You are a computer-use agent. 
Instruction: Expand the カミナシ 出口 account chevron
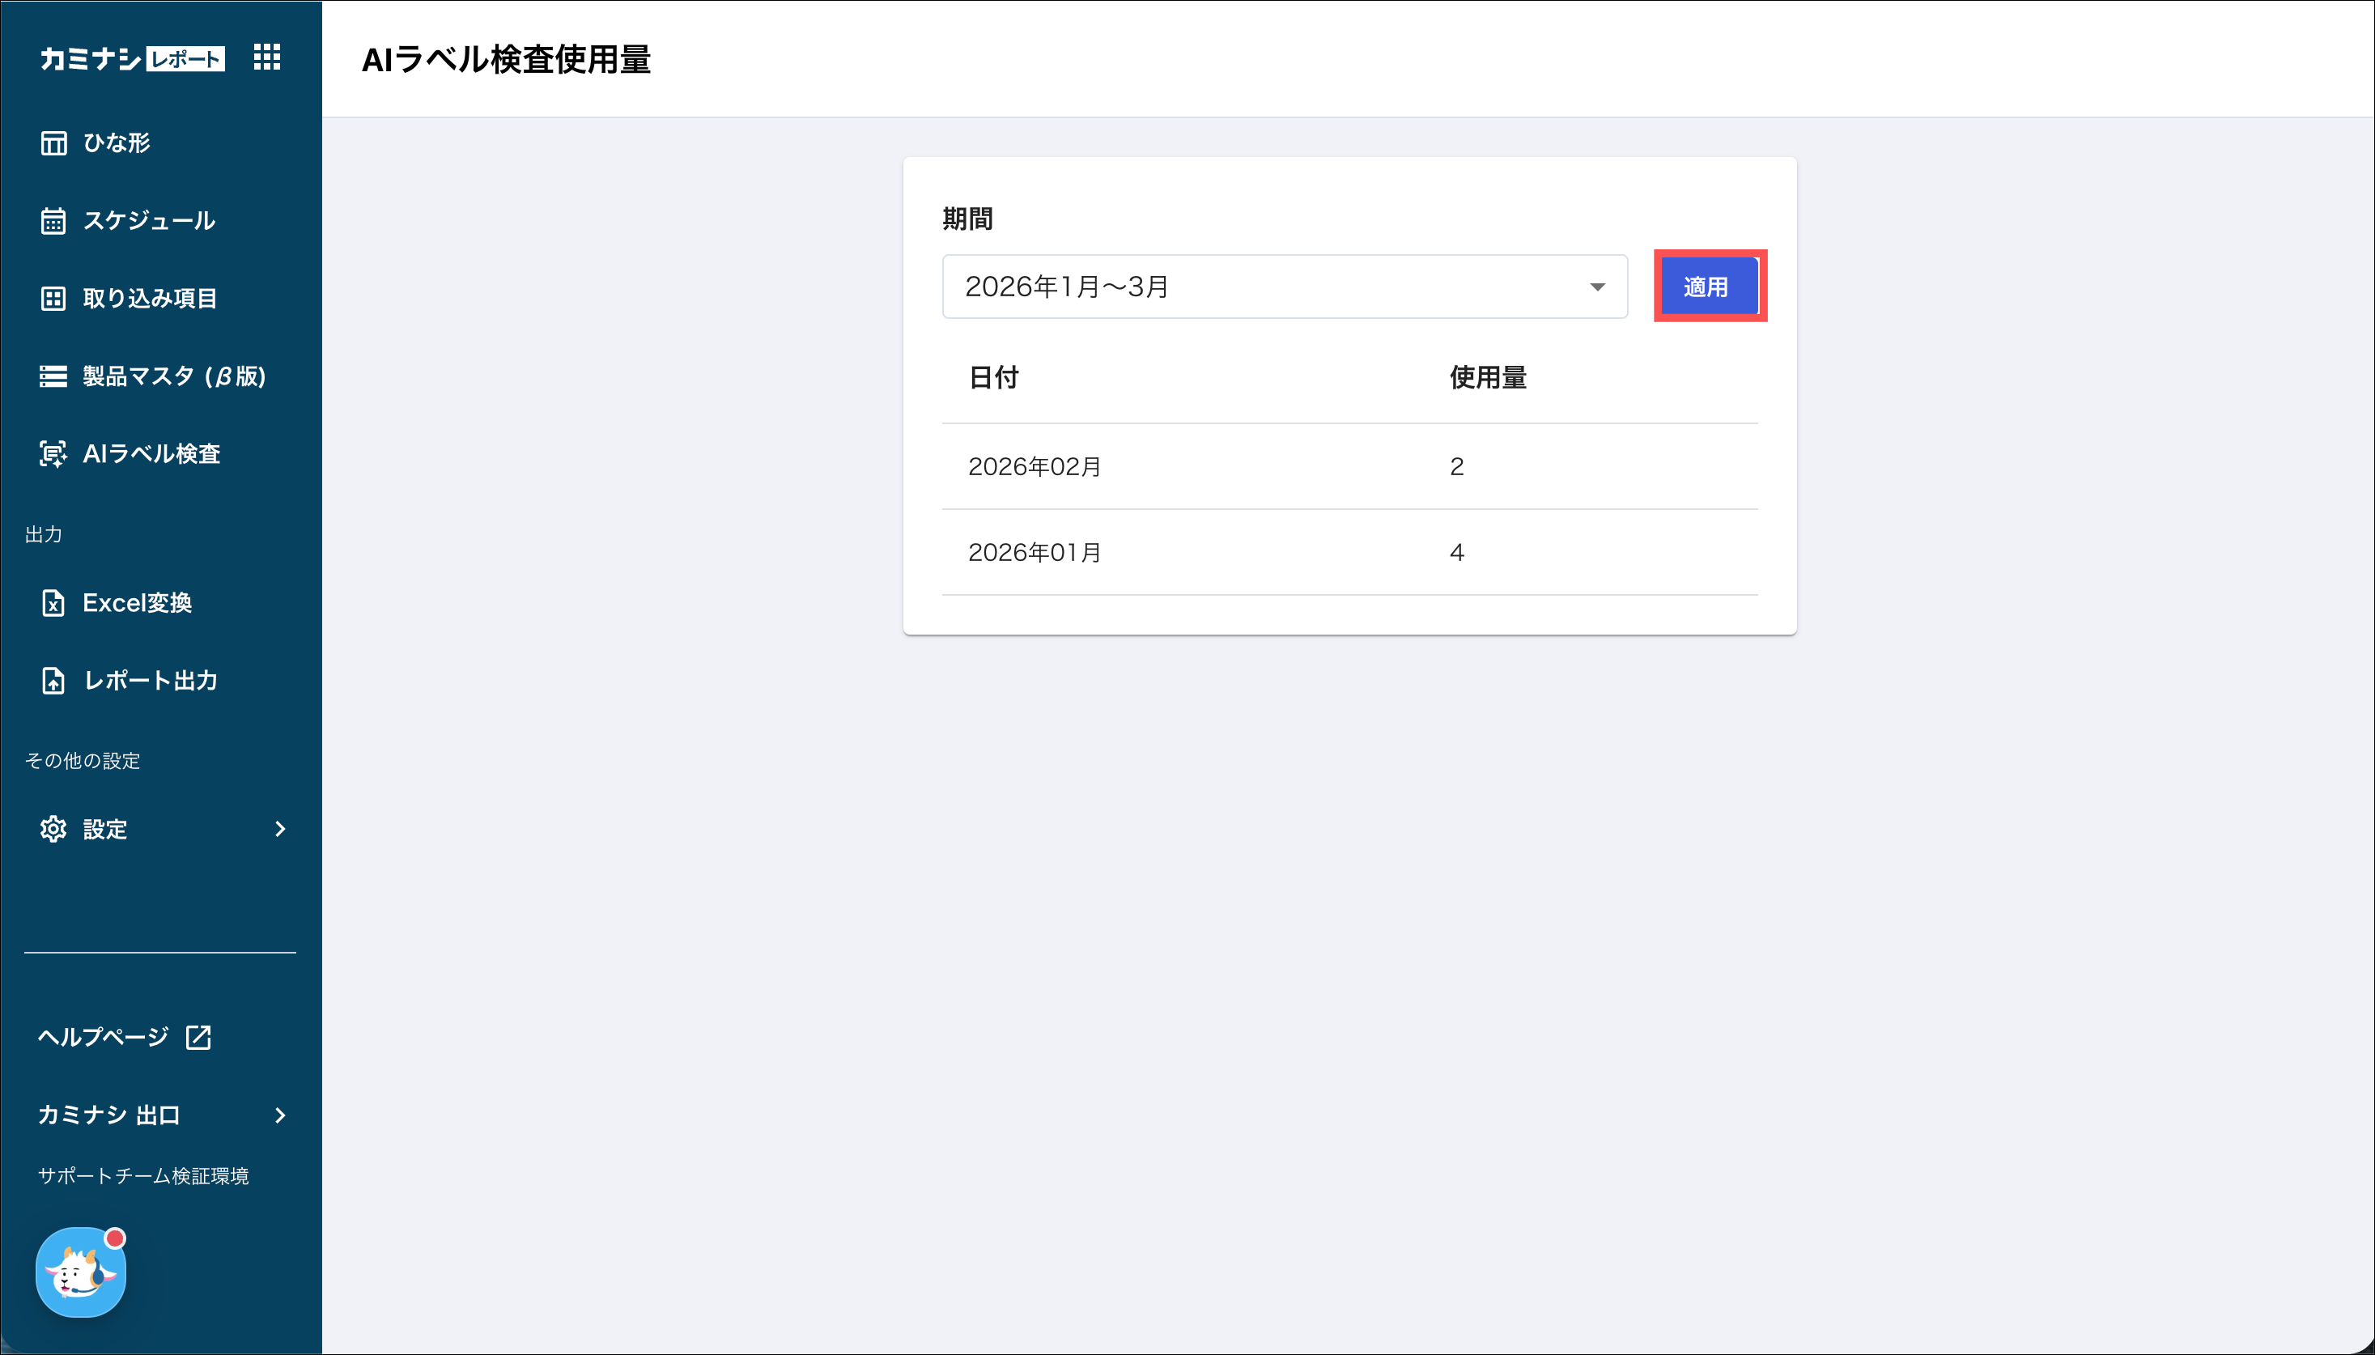tap(280, 1115)
